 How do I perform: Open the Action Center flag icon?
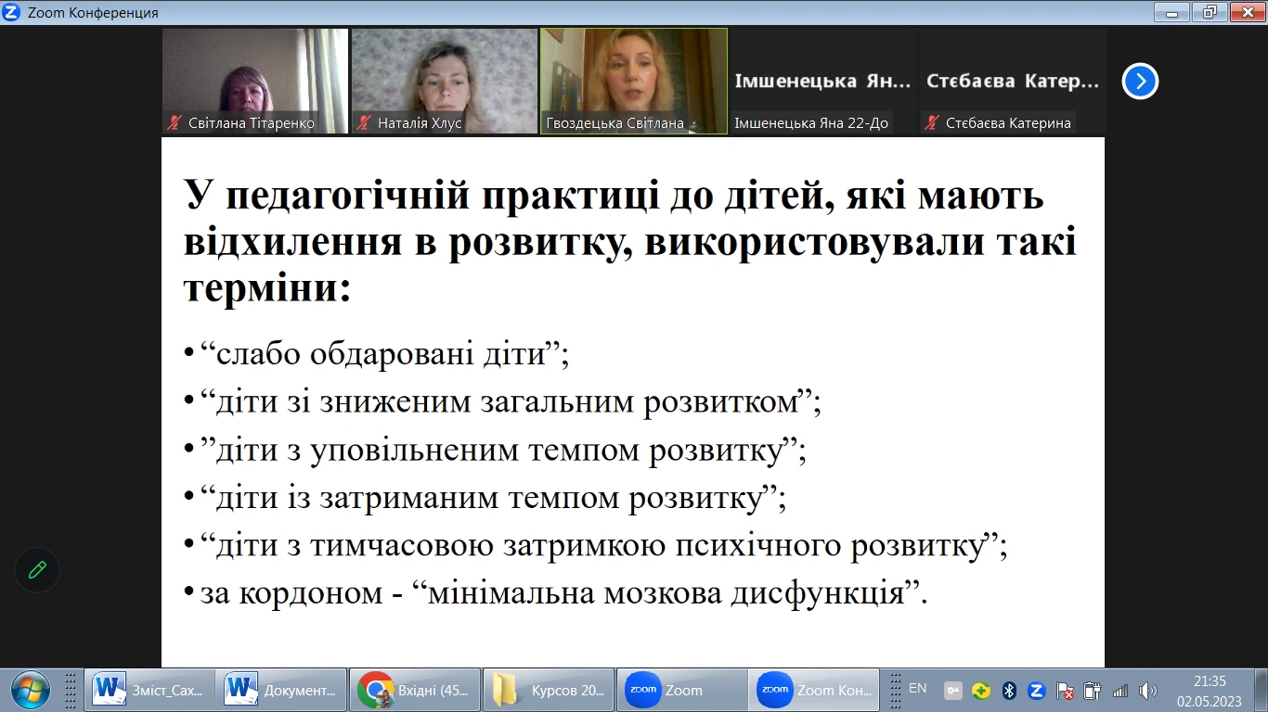click(x=1066, y=691)
